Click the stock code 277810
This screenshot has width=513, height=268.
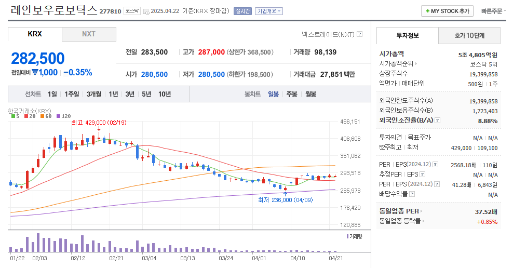pos(110,11)
